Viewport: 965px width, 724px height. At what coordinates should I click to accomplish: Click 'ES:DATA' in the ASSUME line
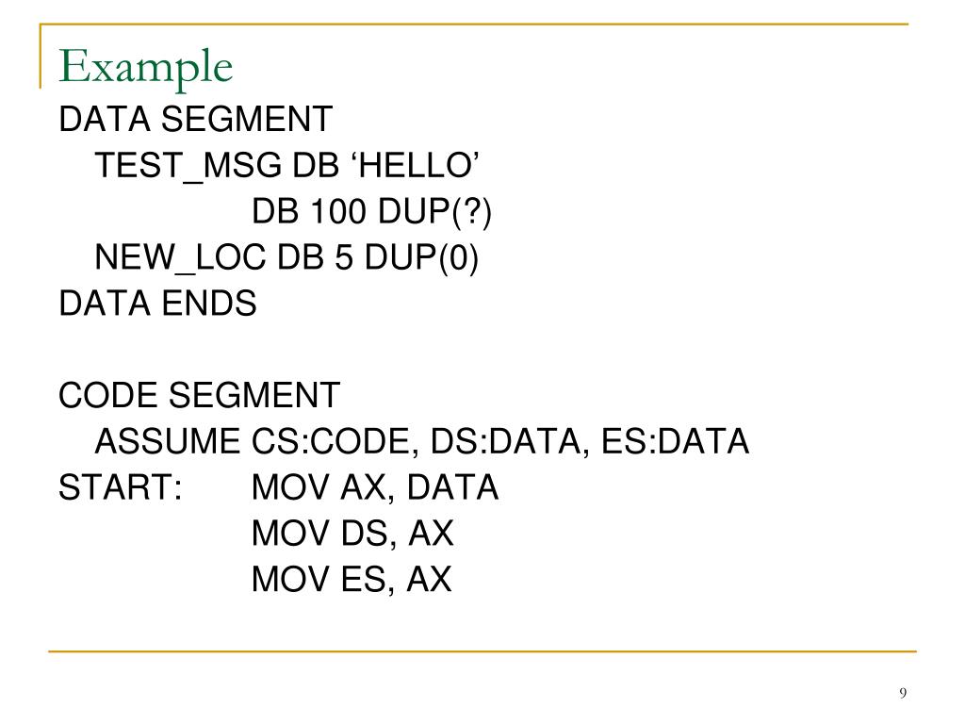[675, 441]
